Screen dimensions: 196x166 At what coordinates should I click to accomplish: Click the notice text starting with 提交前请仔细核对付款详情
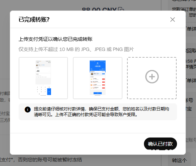tap(101, 112)
